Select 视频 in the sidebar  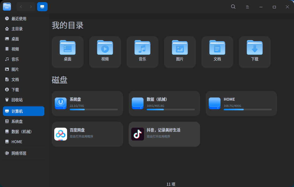coord(24,49)
